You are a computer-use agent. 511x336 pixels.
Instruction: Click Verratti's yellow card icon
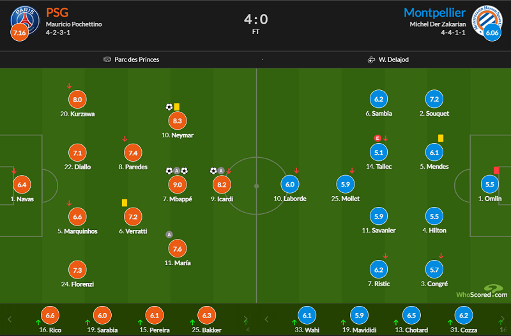pyautogui.click(x=125, y=202)
